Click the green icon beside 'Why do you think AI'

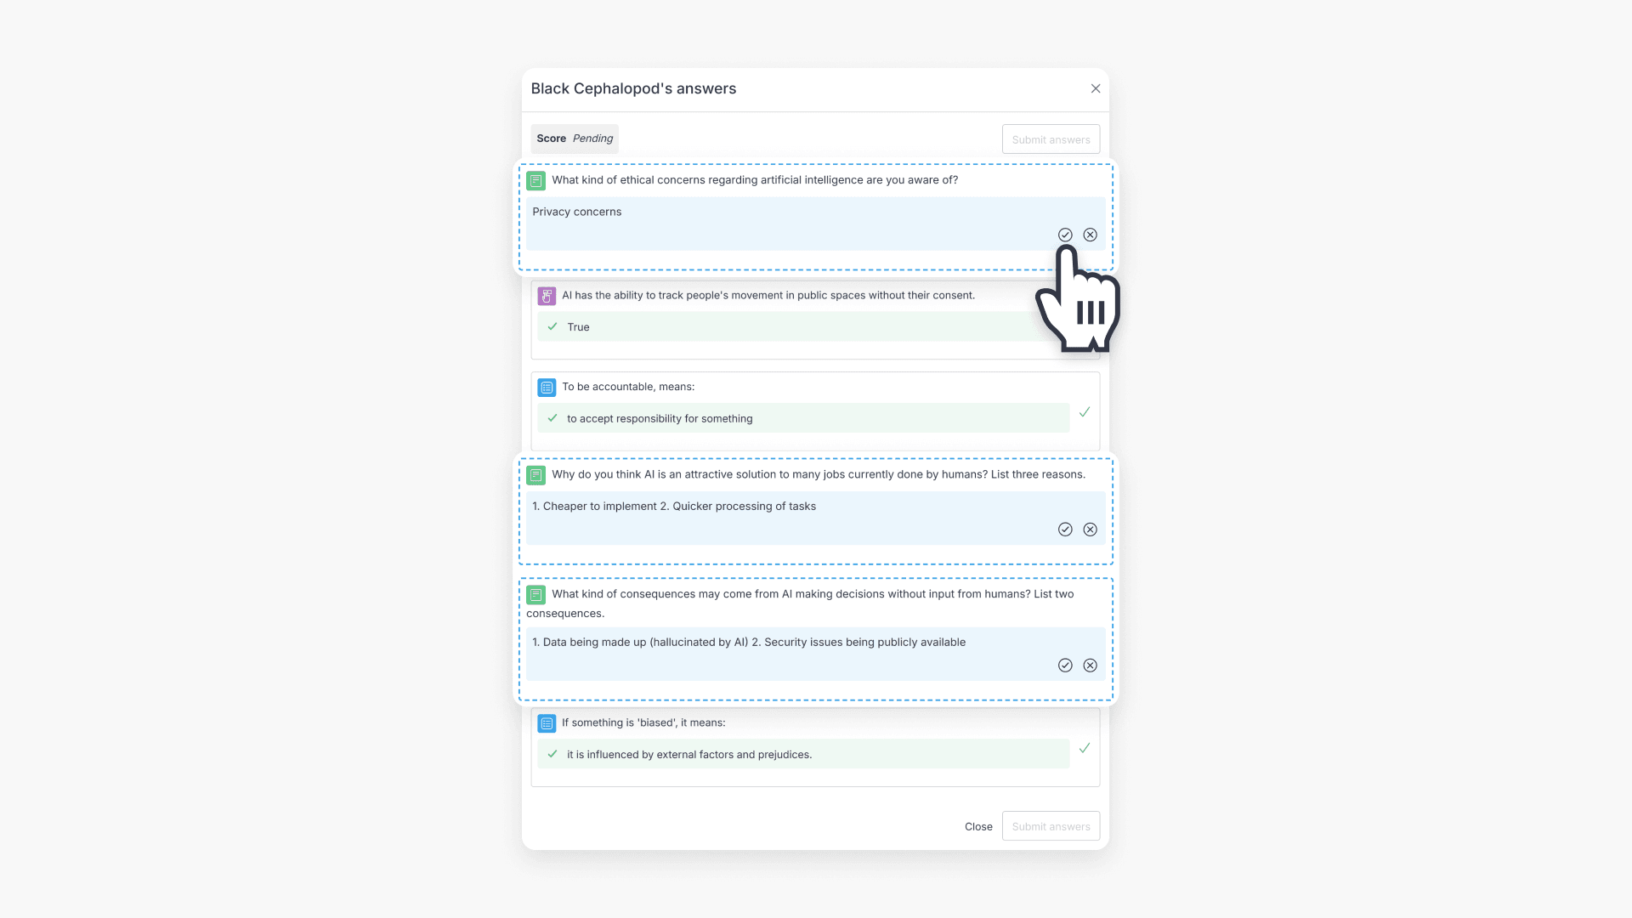click(535, 475)
